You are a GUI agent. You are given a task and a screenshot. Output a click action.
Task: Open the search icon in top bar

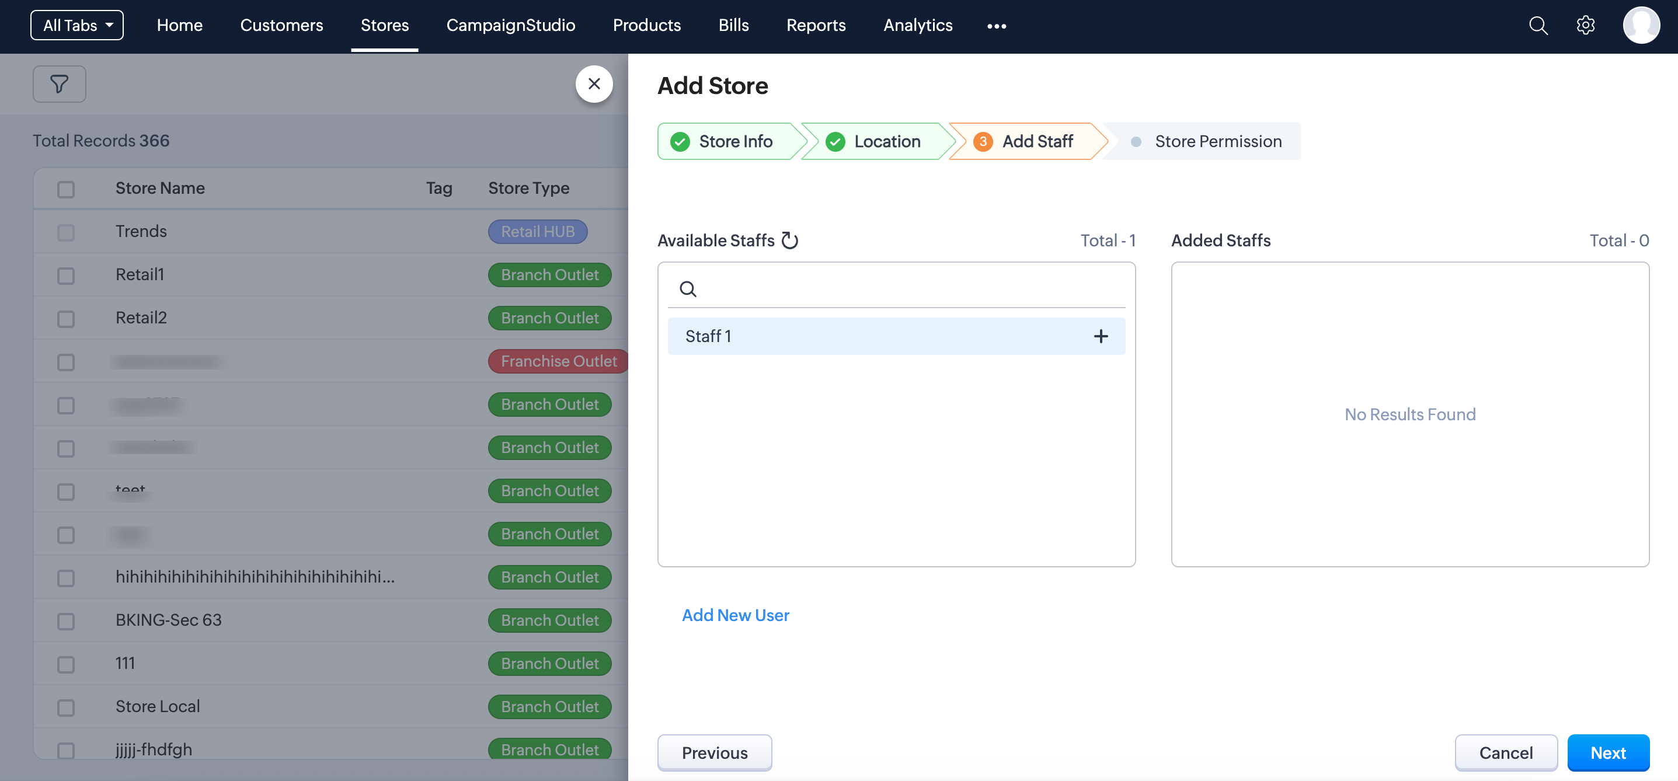pos(1538,26)
